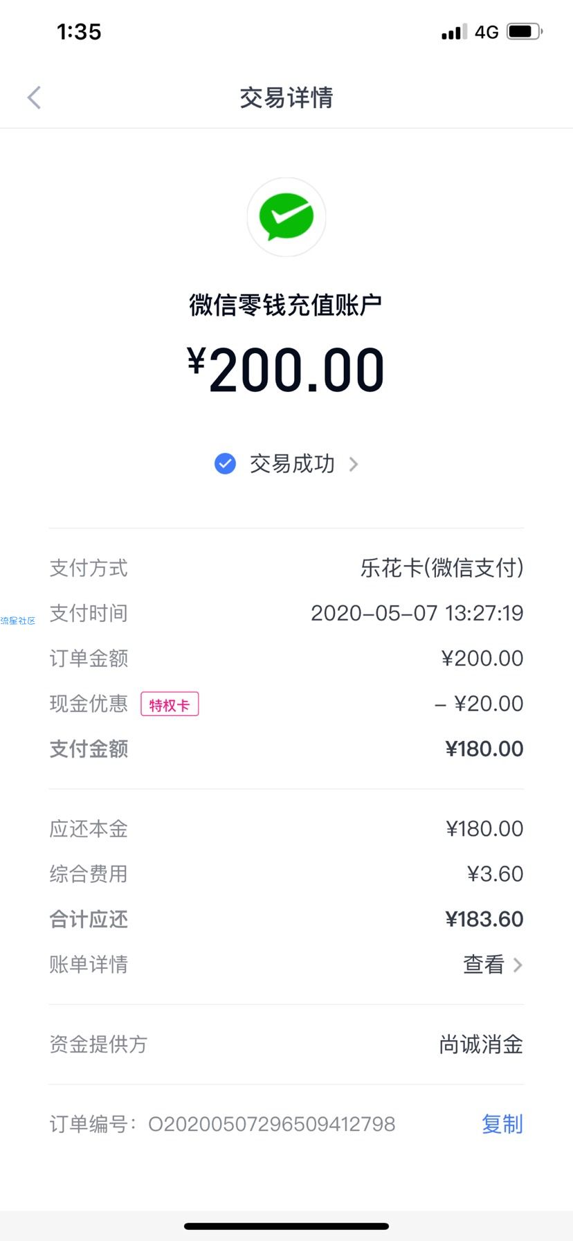Select the order number text
The width and height of the screenshot is (573, 1241).
271,1123
